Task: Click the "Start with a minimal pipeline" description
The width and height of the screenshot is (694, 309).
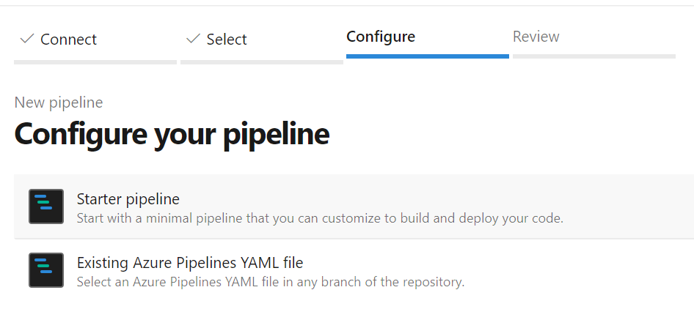Action: (x=320, y=218)
